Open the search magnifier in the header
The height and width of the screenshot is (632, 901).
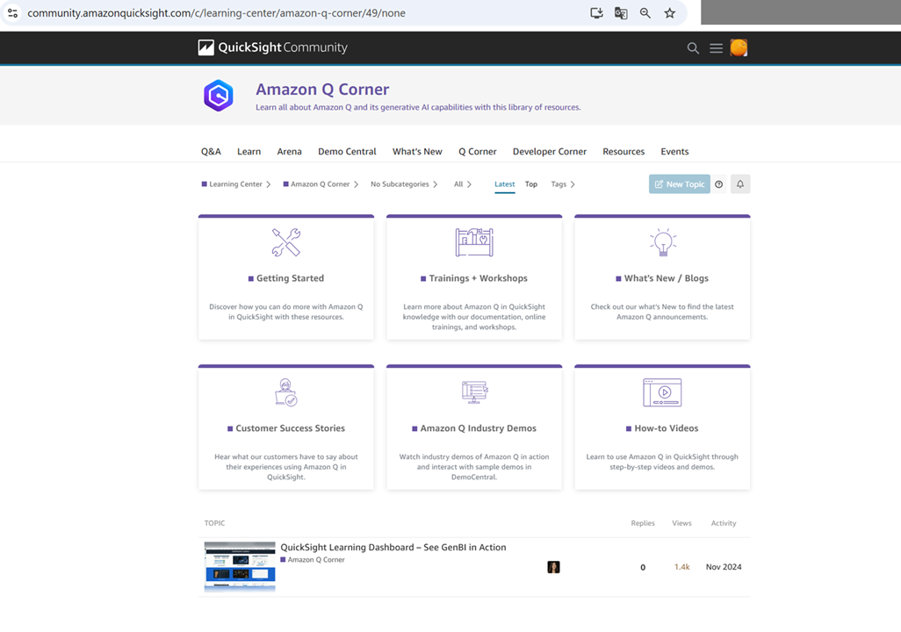[x=693, y=48]
